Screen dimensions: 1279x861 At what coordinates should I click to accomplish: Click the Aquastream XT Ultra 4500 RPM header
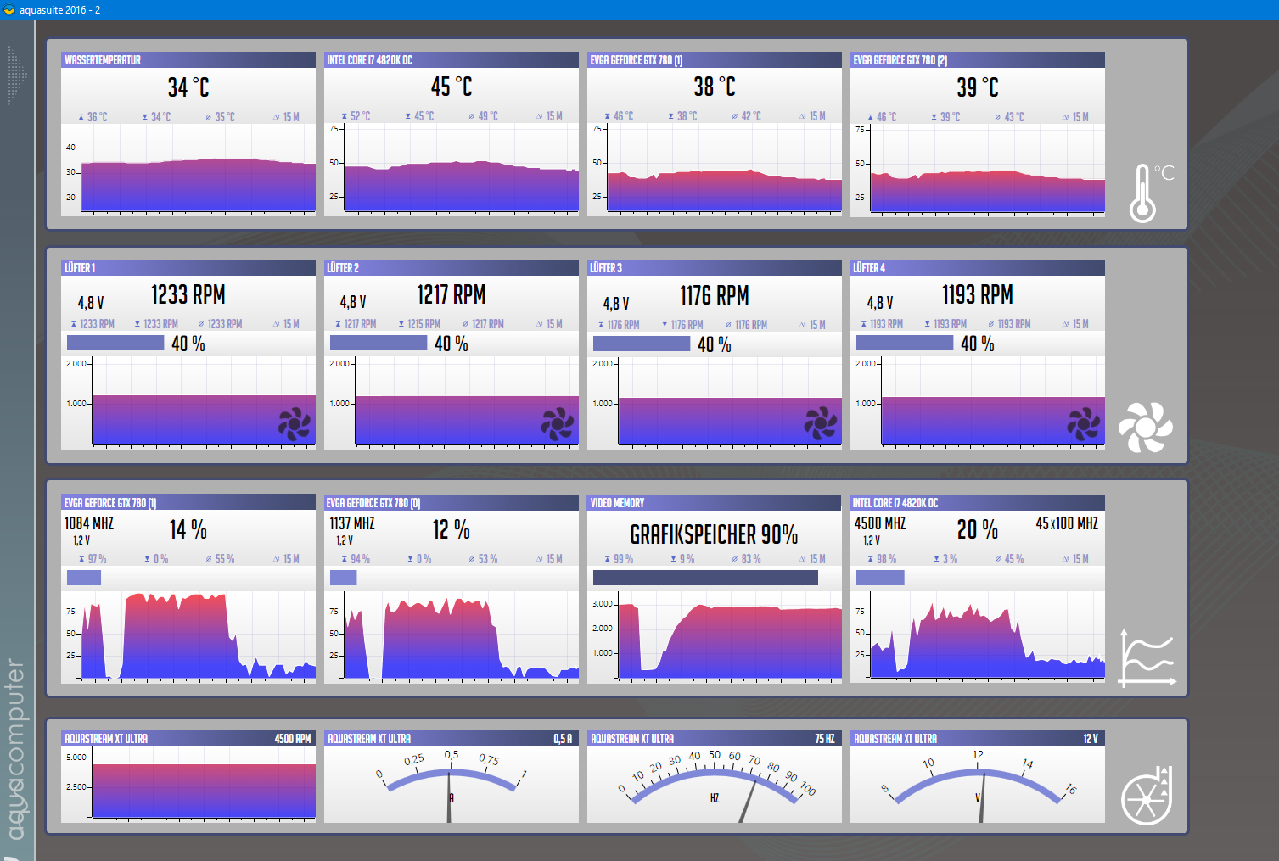pos(188,739)
